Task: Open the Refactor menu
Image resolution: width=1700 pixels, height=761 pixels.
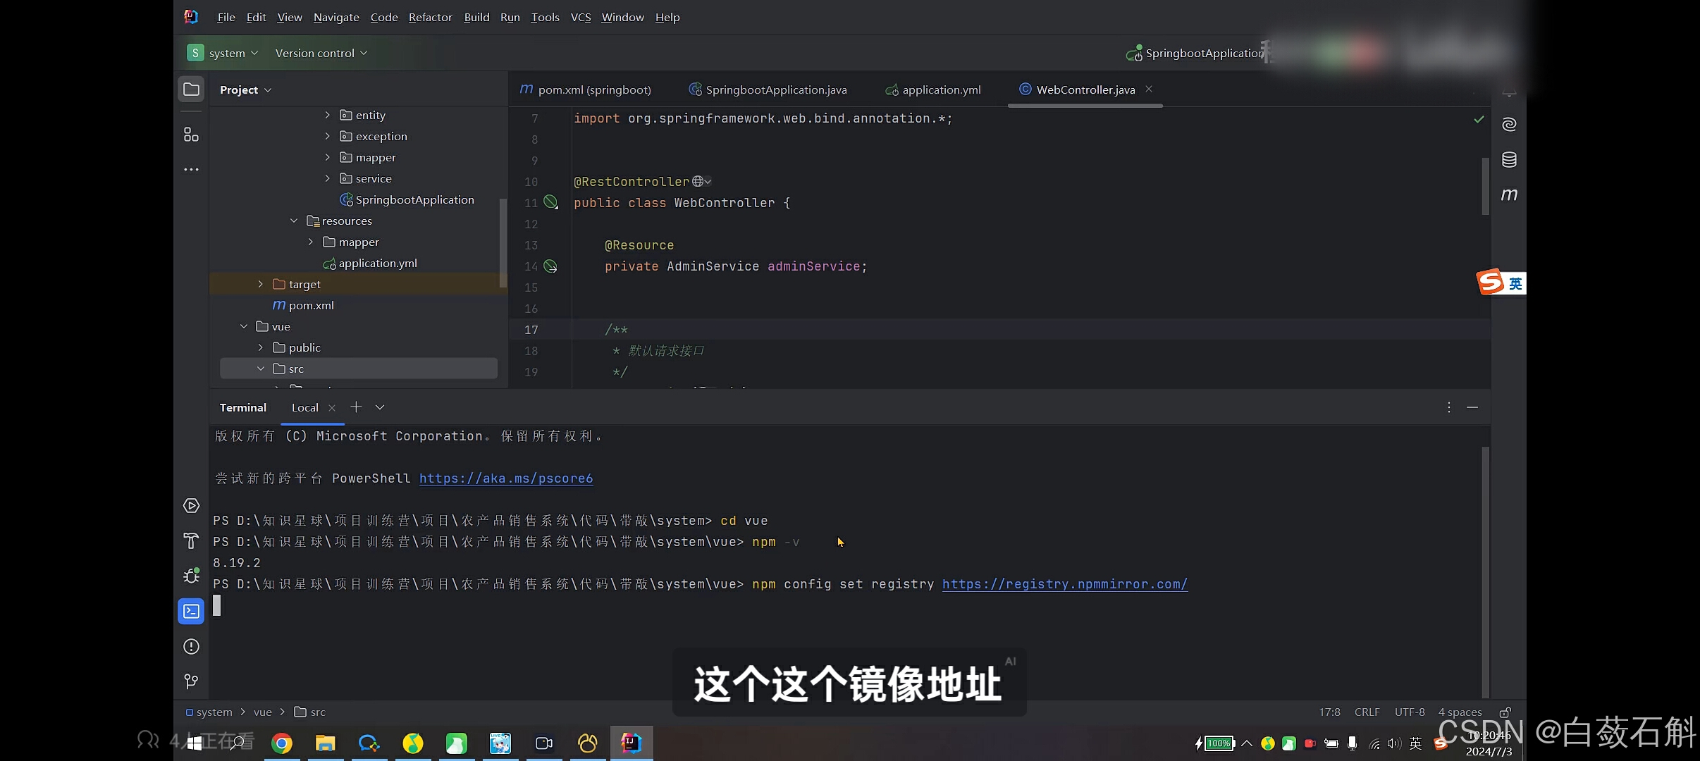Action: pos(430,17)
